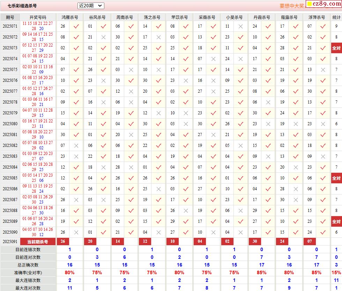The image size is (342, 291).
Task: Click the 全对 badge in row 2025089
Action: pos(336,221)
